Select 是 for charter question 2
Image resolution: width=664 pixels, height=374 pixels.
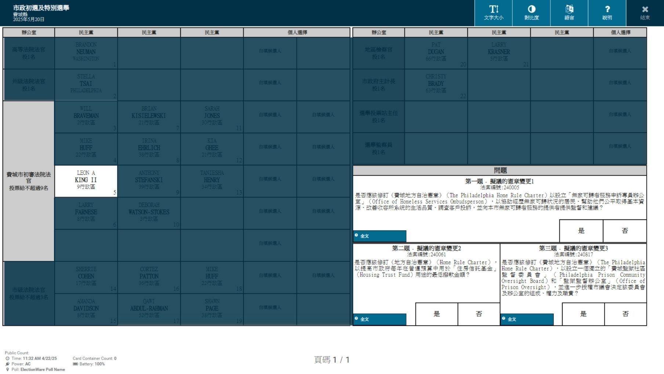pyautogui.click(x=436, y=314)
